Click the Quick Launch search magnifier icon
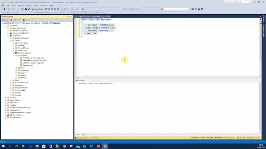Viewport: 266px width, 149px height. [250, 2]
